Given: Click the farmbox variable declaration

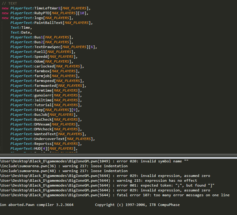Looking at the screenshot, I should pos(45,71).
